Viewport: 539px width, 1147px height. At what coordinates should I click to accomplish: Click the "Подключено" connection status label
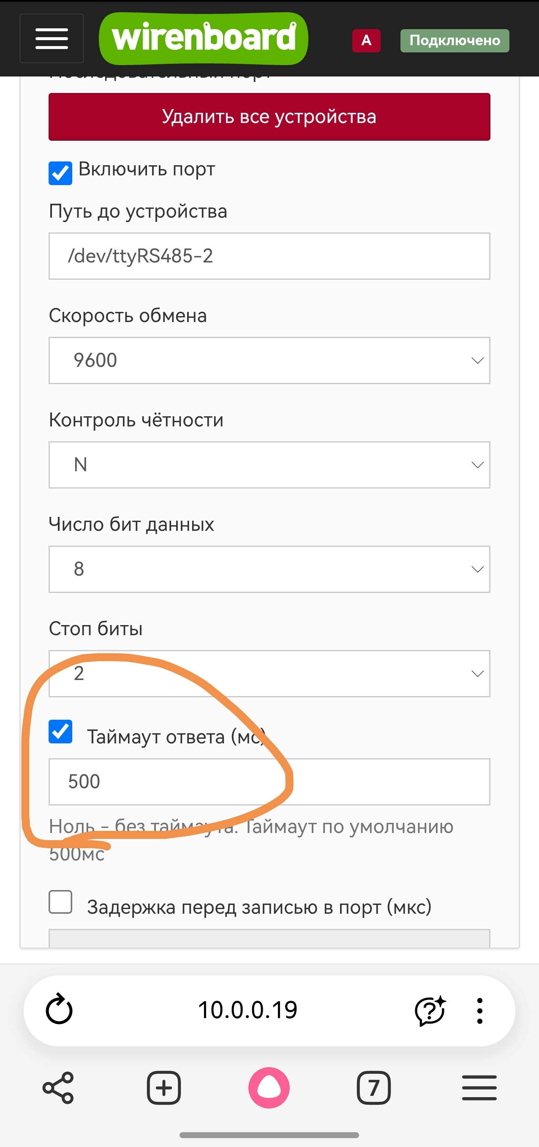[455, 41]
